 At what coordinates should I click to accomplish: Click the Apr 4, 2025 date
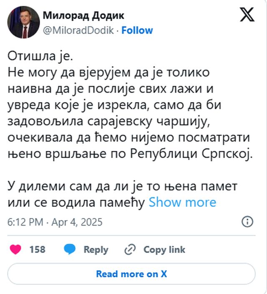coord(77,222)
